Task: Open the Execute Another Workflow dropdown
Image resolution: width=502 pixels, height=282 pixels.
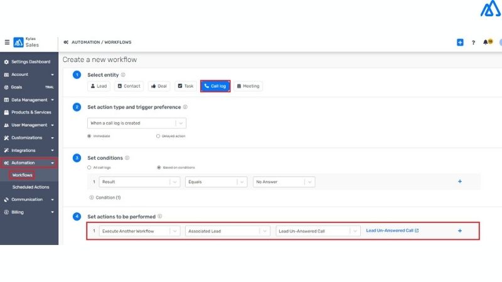Action: 139,231
